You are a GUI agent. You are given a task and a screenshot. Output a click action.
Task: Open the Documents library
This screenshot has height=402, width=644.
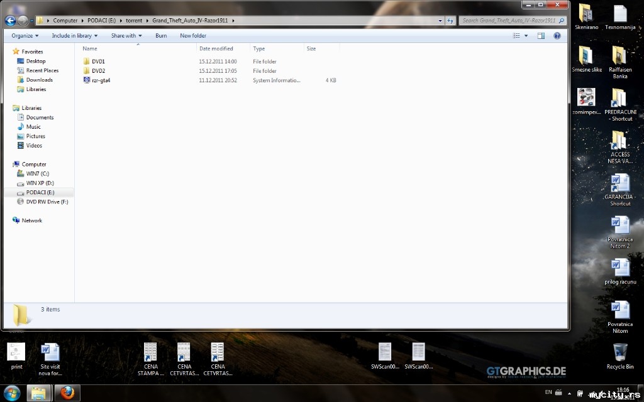(40, 117)
